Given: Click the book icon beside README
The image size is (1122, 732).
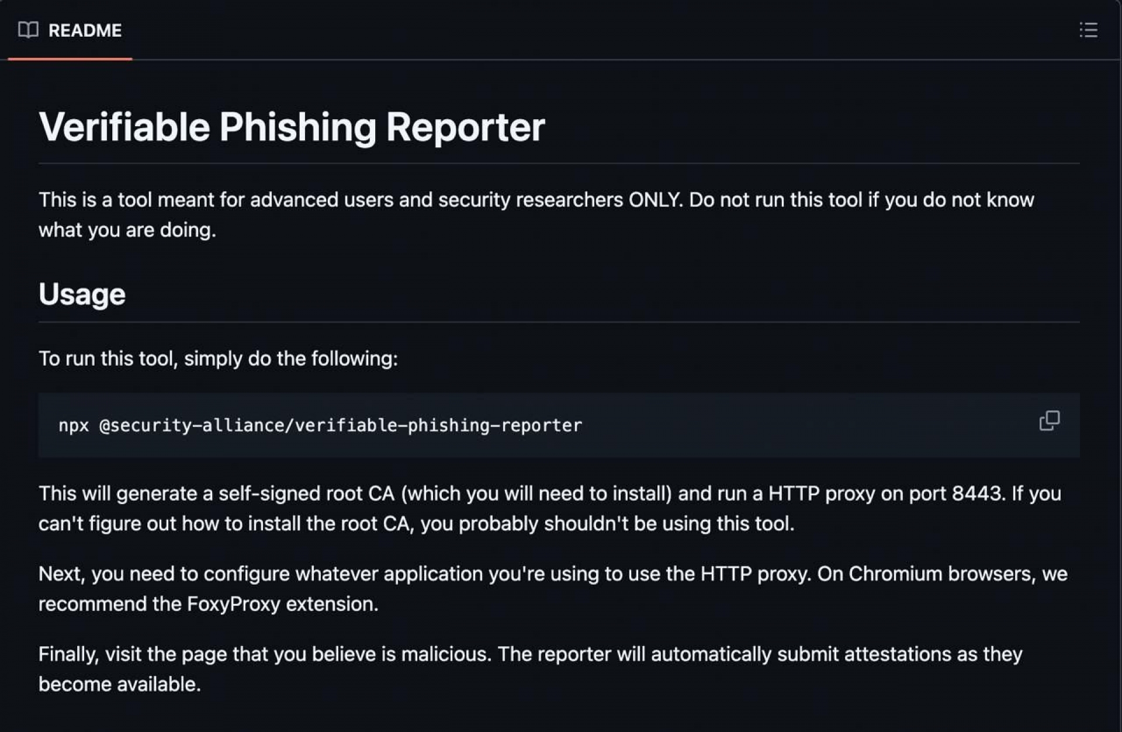Looking at the screenshot, I should (28, 30).
